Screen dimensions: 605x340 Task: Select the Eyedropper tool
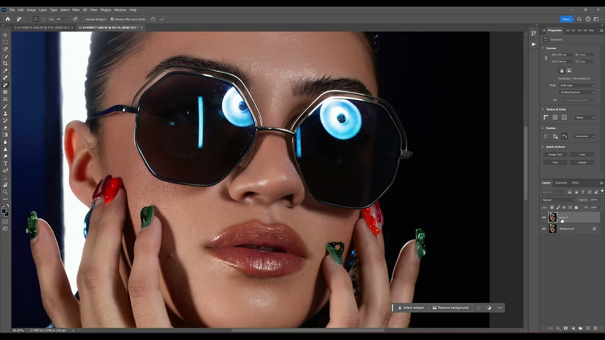(6, 70)
